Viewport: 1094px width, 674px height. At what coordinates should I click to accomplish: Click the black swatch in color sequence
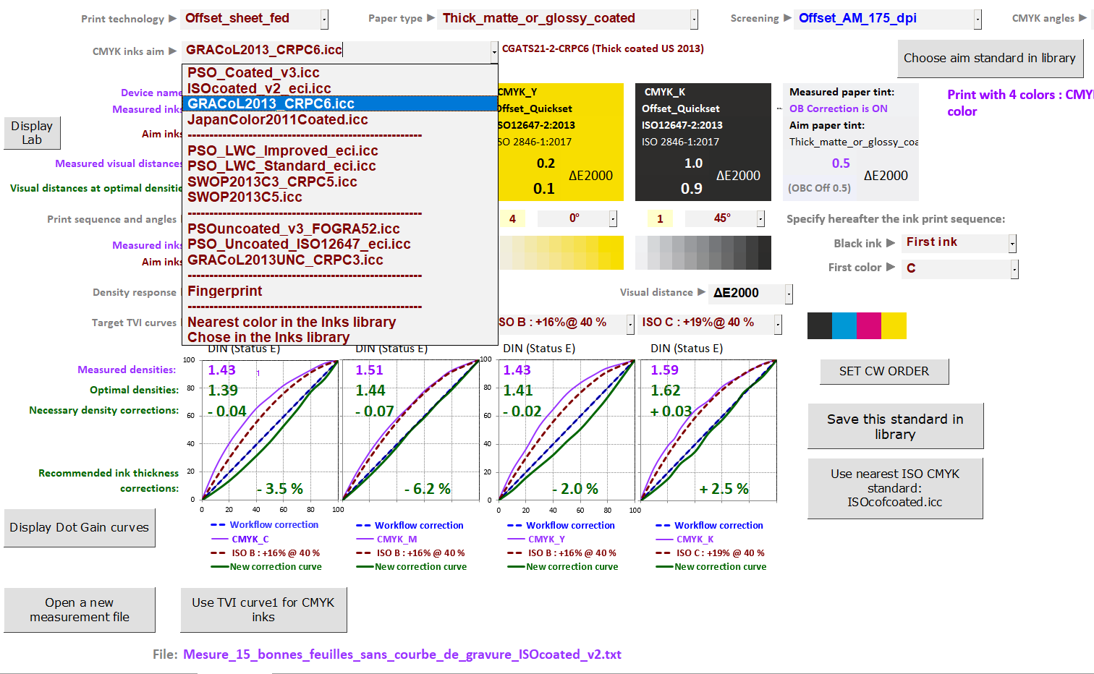(x=820, y=325)
